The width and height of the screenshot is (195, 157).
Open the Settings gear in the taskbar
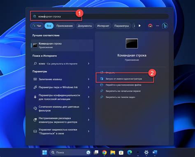click(x=146, y=152)
